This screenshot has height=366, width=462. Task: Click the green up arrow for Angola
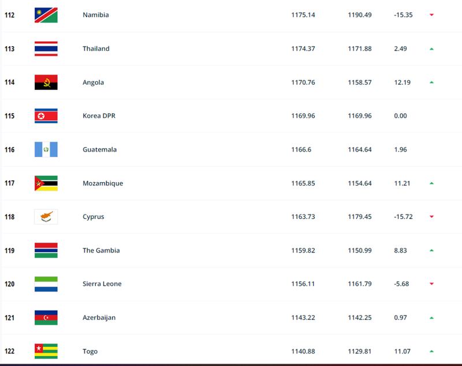(431, 82)
